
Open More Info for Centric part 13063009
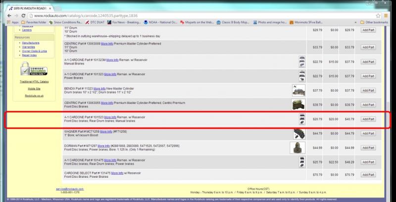click(x=107, y=44)
